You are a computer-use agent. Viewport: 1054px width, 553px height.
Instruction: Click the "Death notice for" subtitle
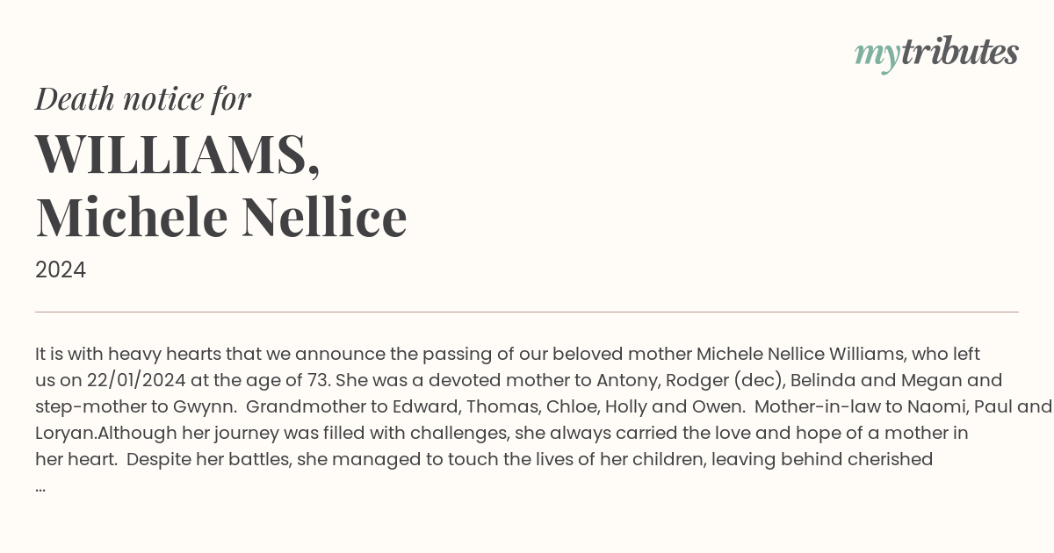[x=143, y=99]
